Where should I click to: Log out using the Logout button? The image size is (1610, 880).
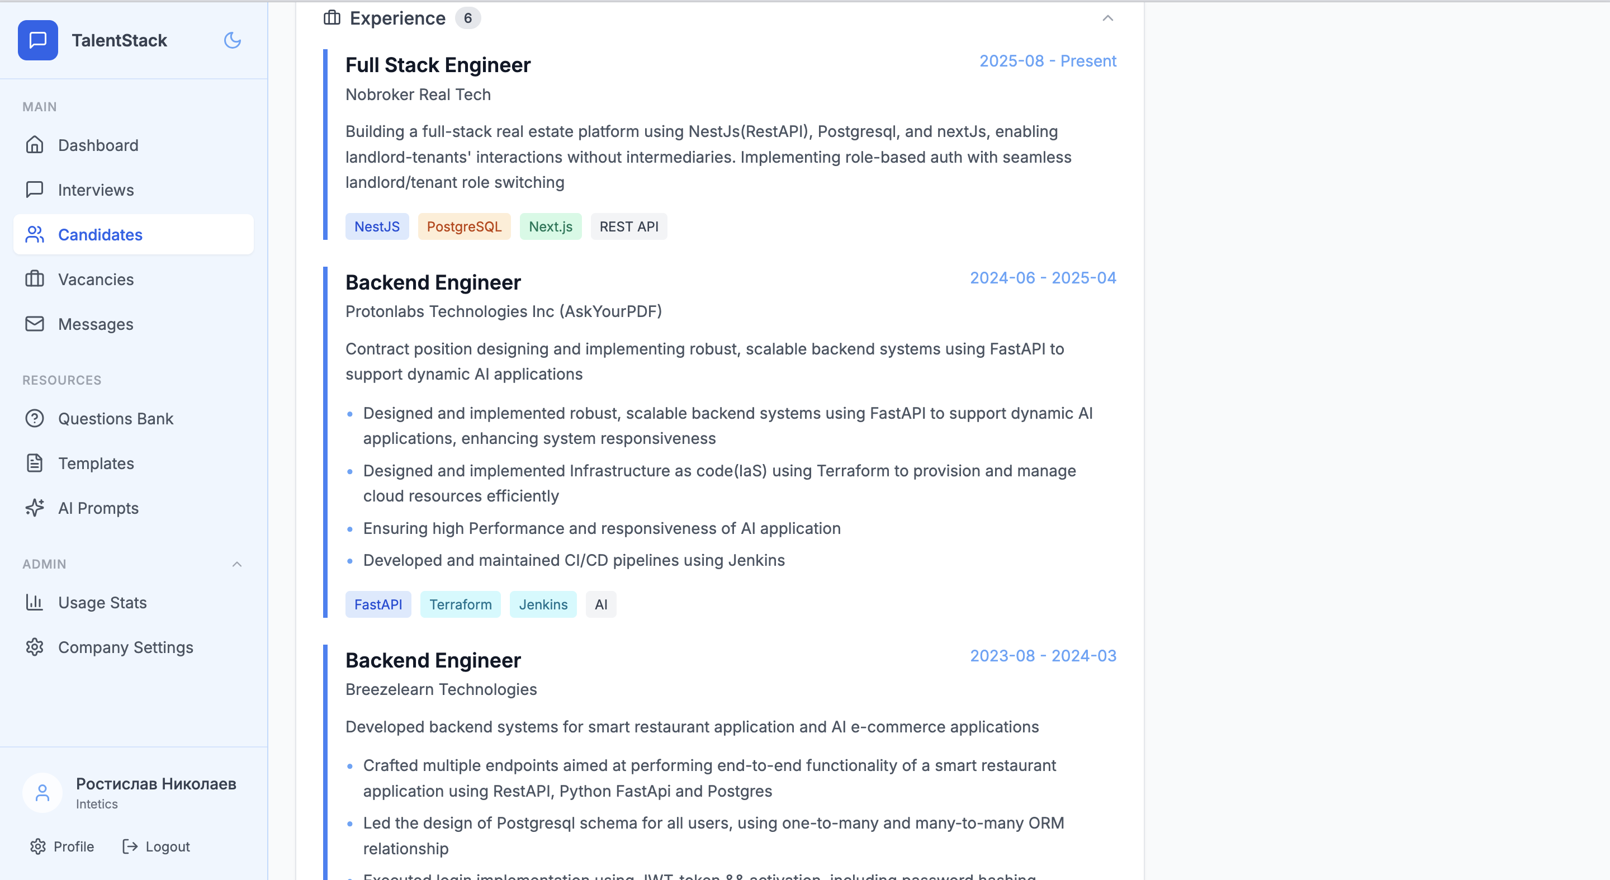click(x=157, y=846)
